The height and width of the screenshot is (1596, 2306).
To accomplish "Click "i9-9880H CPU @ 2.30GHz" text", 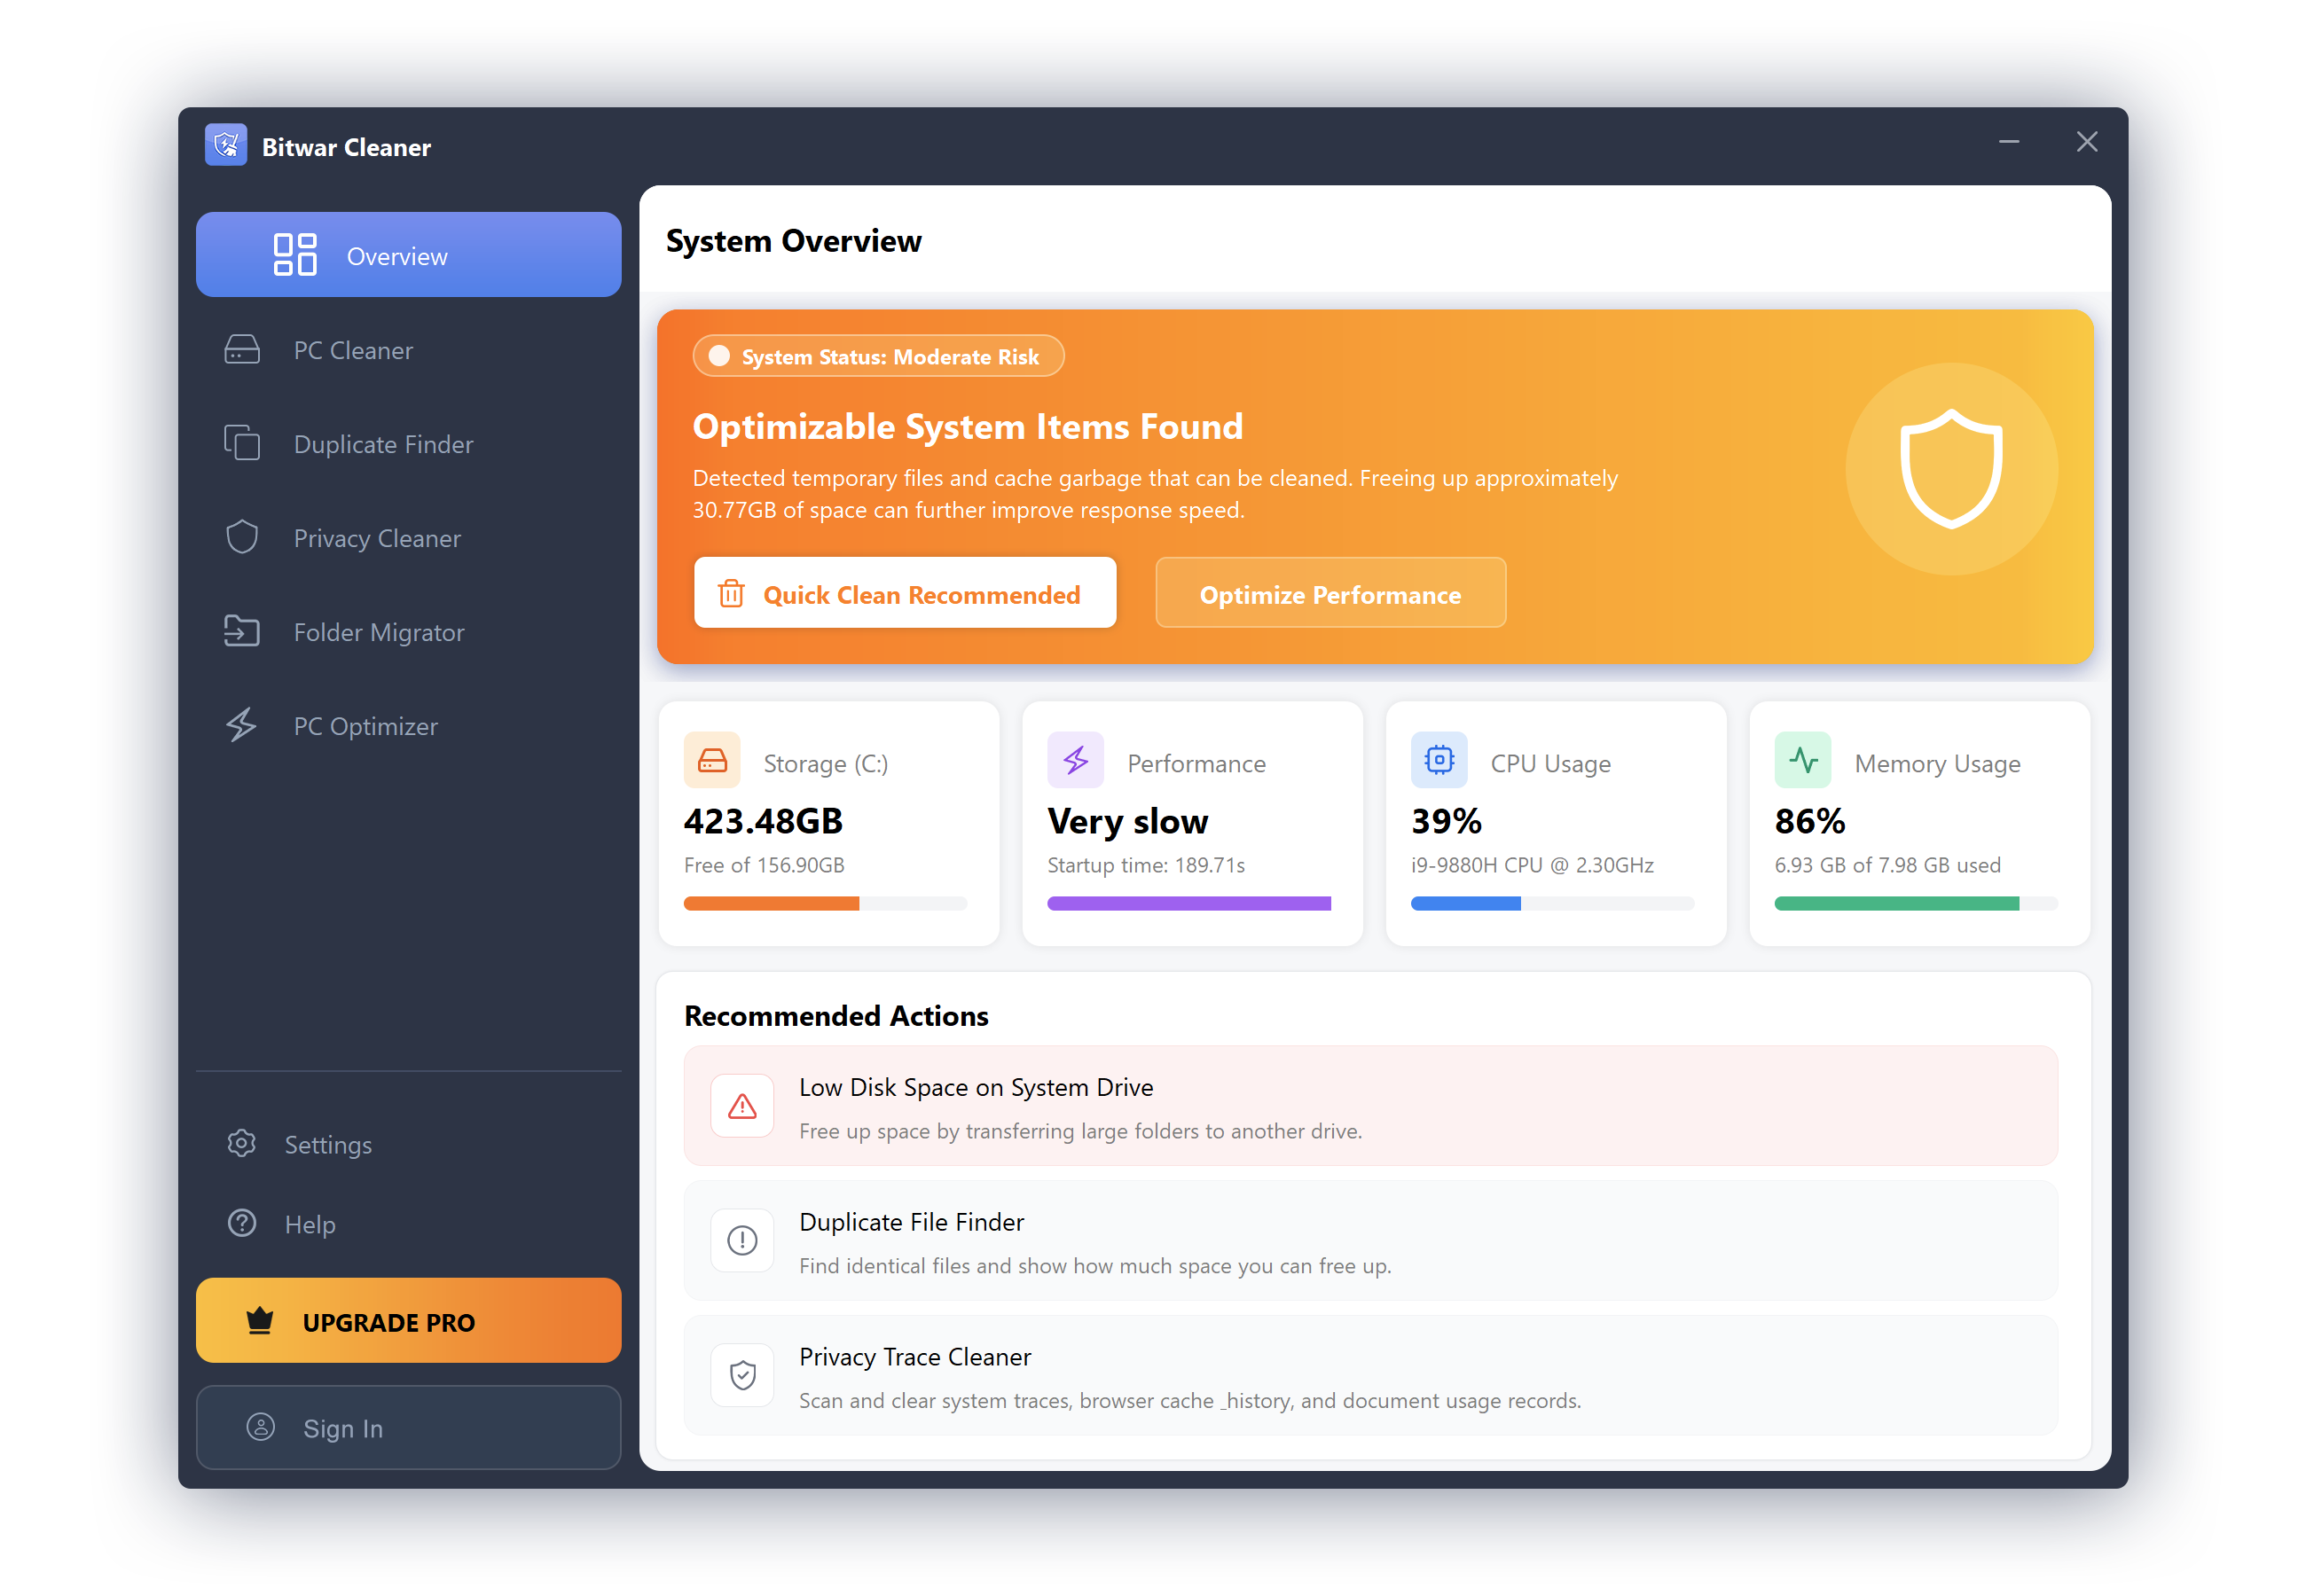I will pyautogui.click(x=1532, y=865).
